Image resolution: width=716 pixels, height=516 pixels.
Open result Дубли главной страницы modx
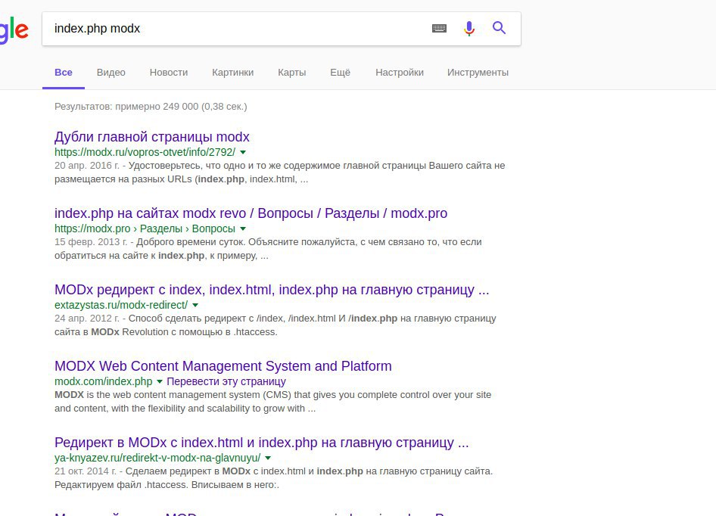[152, 137]
